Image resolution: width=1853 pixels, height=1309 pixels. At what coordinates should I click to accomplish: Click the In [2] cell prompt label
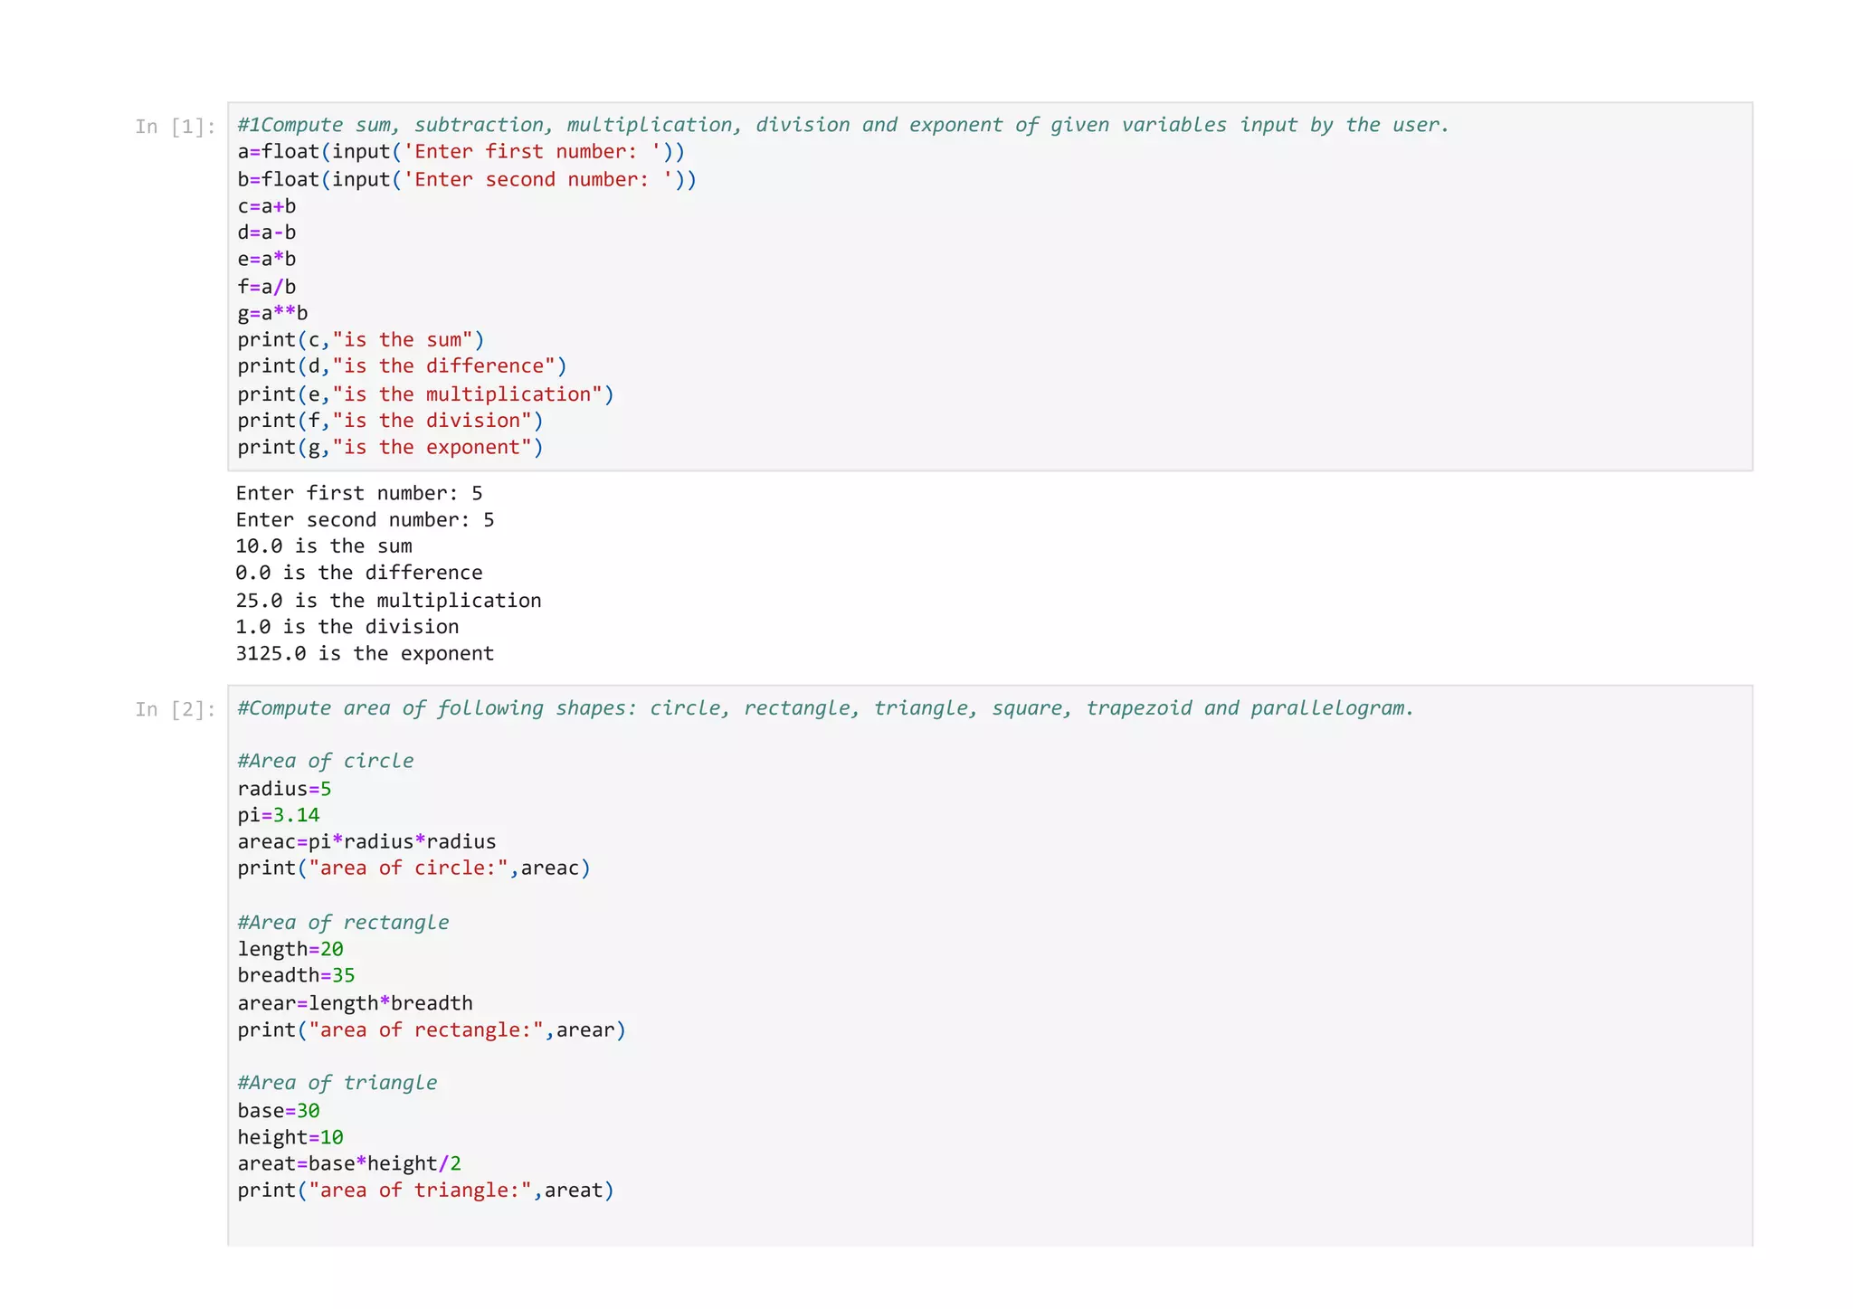click(175, 709)
